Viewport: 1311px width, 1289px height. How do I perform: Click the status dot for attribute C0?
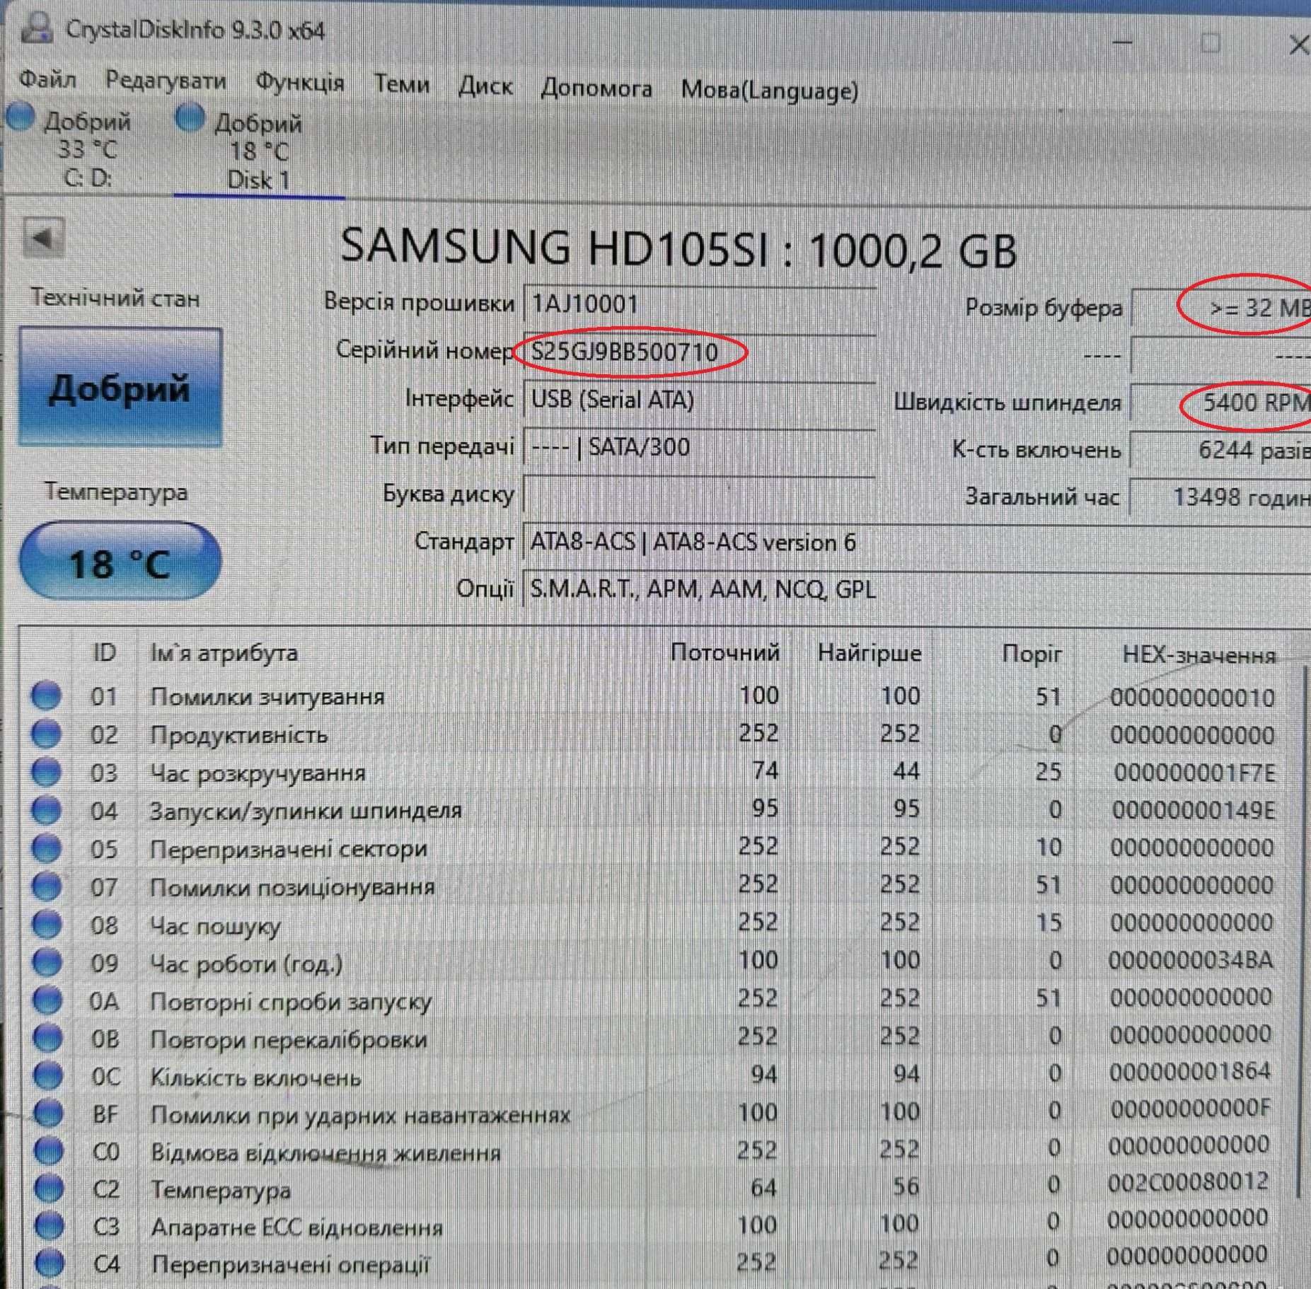click(49, 1151)
